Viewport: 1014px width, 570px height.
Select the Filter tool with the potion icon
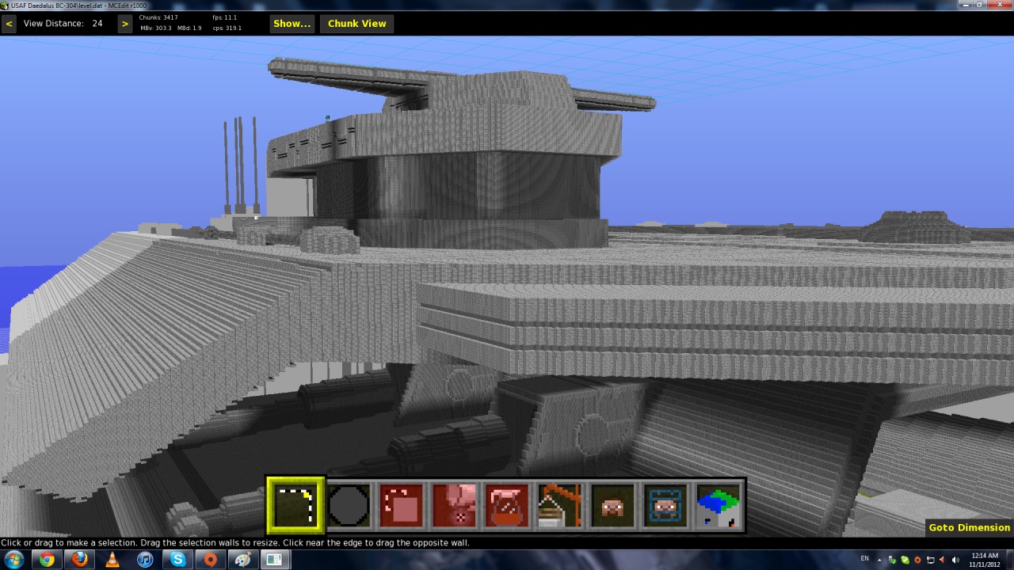506,504
